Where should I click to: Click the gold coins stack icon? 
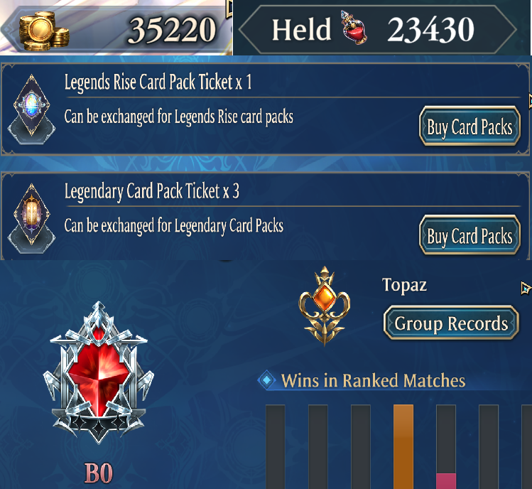coord(44,31)
